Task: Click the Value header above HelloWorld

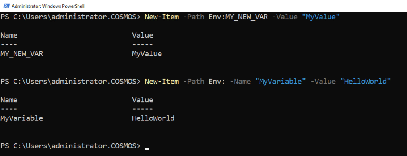Action: [143, 100]
